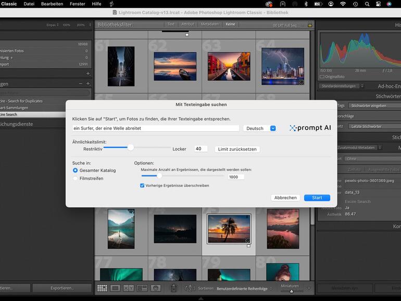Open the Letzte Stichwörter dropdown
Image resolution: width=401 pixels, height=301 pixels.
[366, 127]
